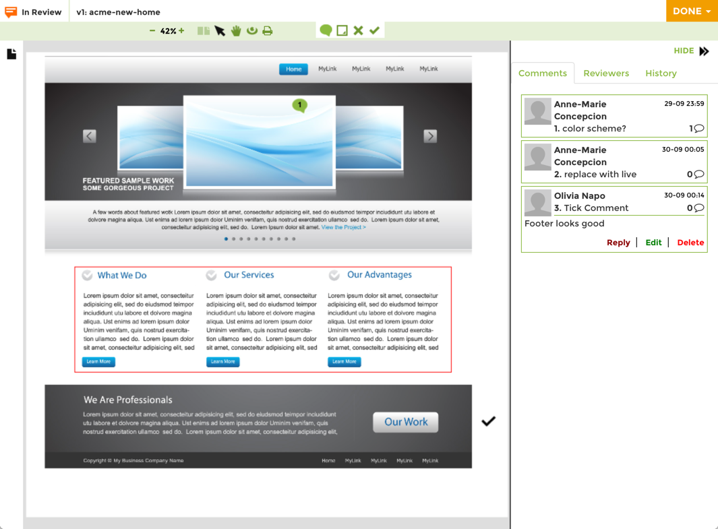Expand replies on color scheme comment
Image resolution: width=718 pixels, height=529 pixels.
[696, 129]
